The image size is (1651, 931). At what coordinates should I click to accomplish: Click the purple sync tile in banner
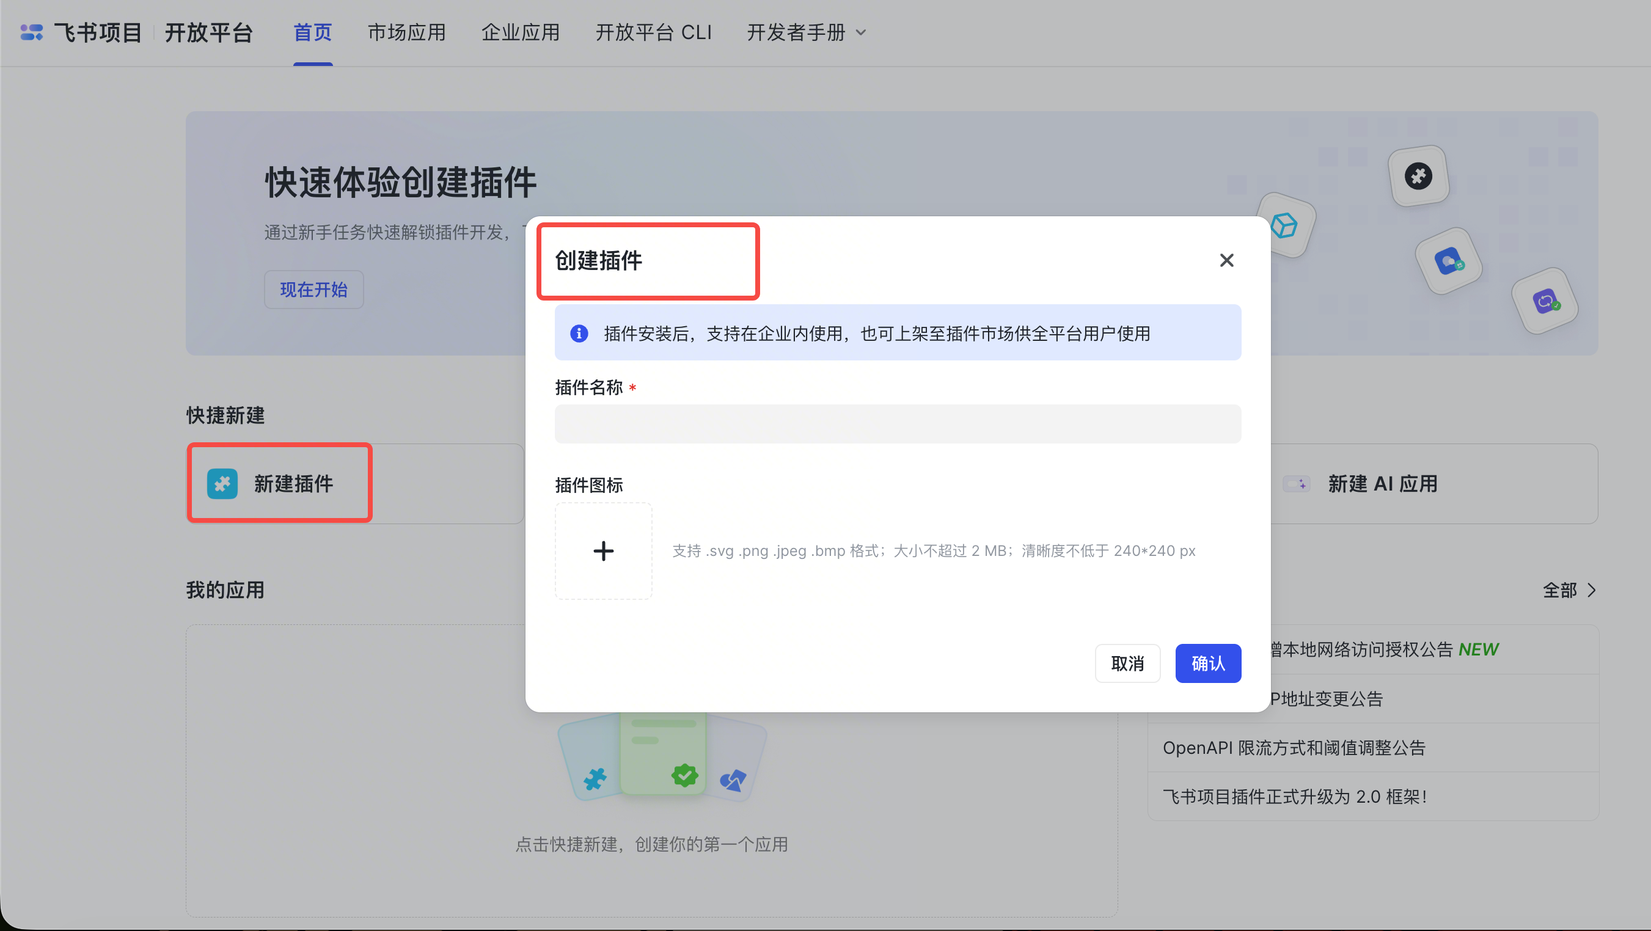pos(1545,301)
